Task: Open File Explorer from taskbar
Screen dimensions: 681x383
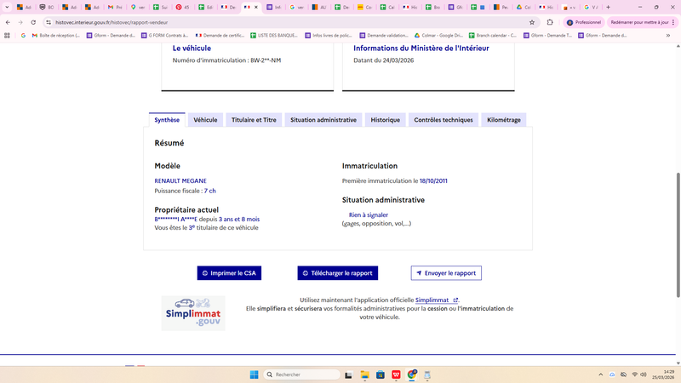Action: tap(364, 374)
